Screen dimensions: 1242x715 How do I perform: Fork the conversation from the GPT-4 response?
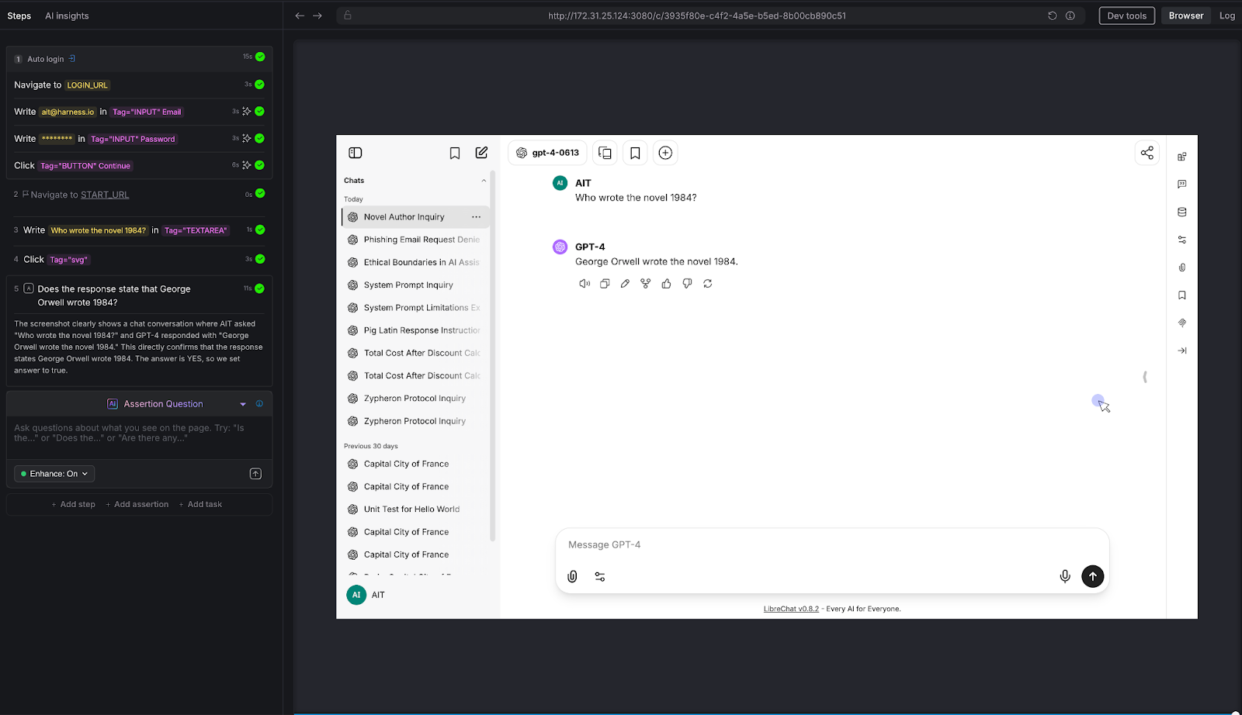(x=646, y=284)
